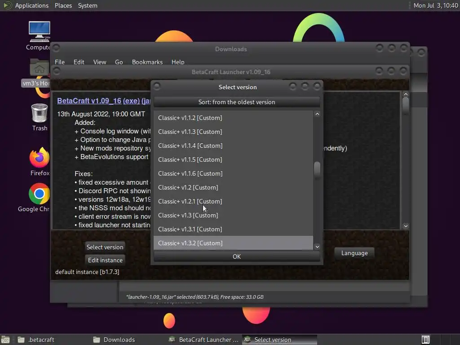This screenshot has width=460, height=345.
Task: Open vm3's Home folder icon
Action: 40,67
